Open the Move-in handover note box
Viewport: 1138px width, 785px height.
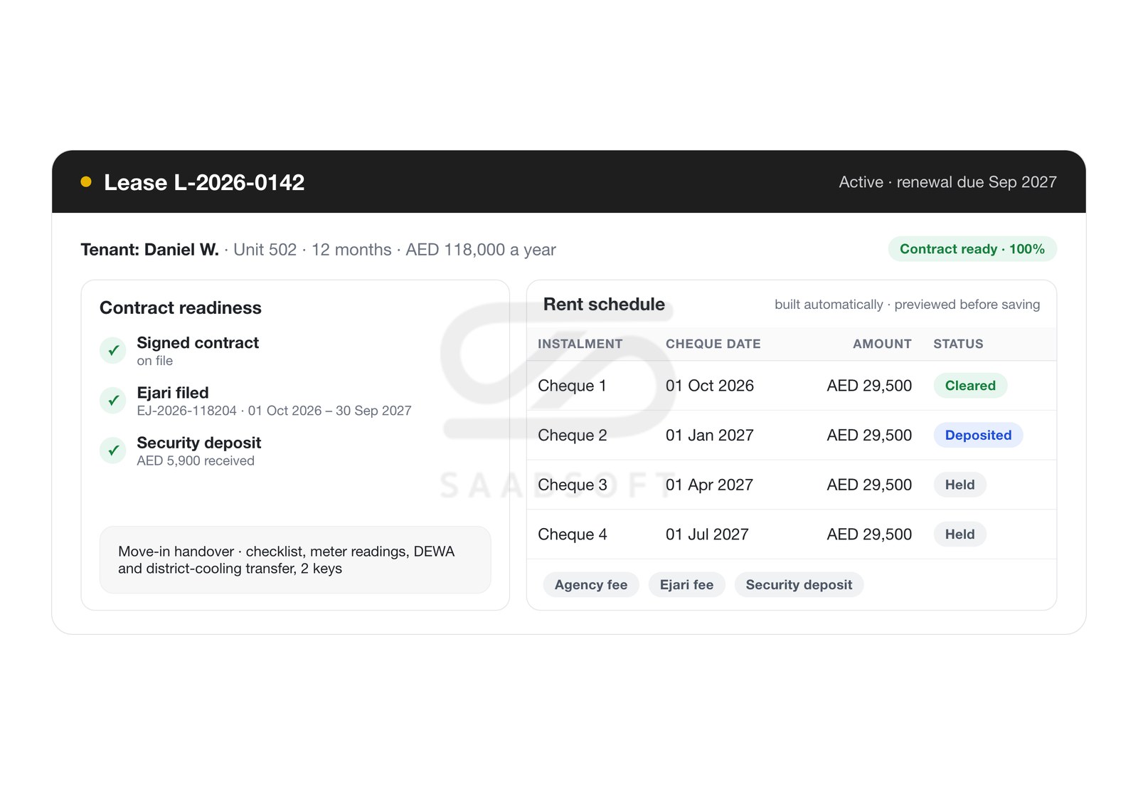click(295, 560)
